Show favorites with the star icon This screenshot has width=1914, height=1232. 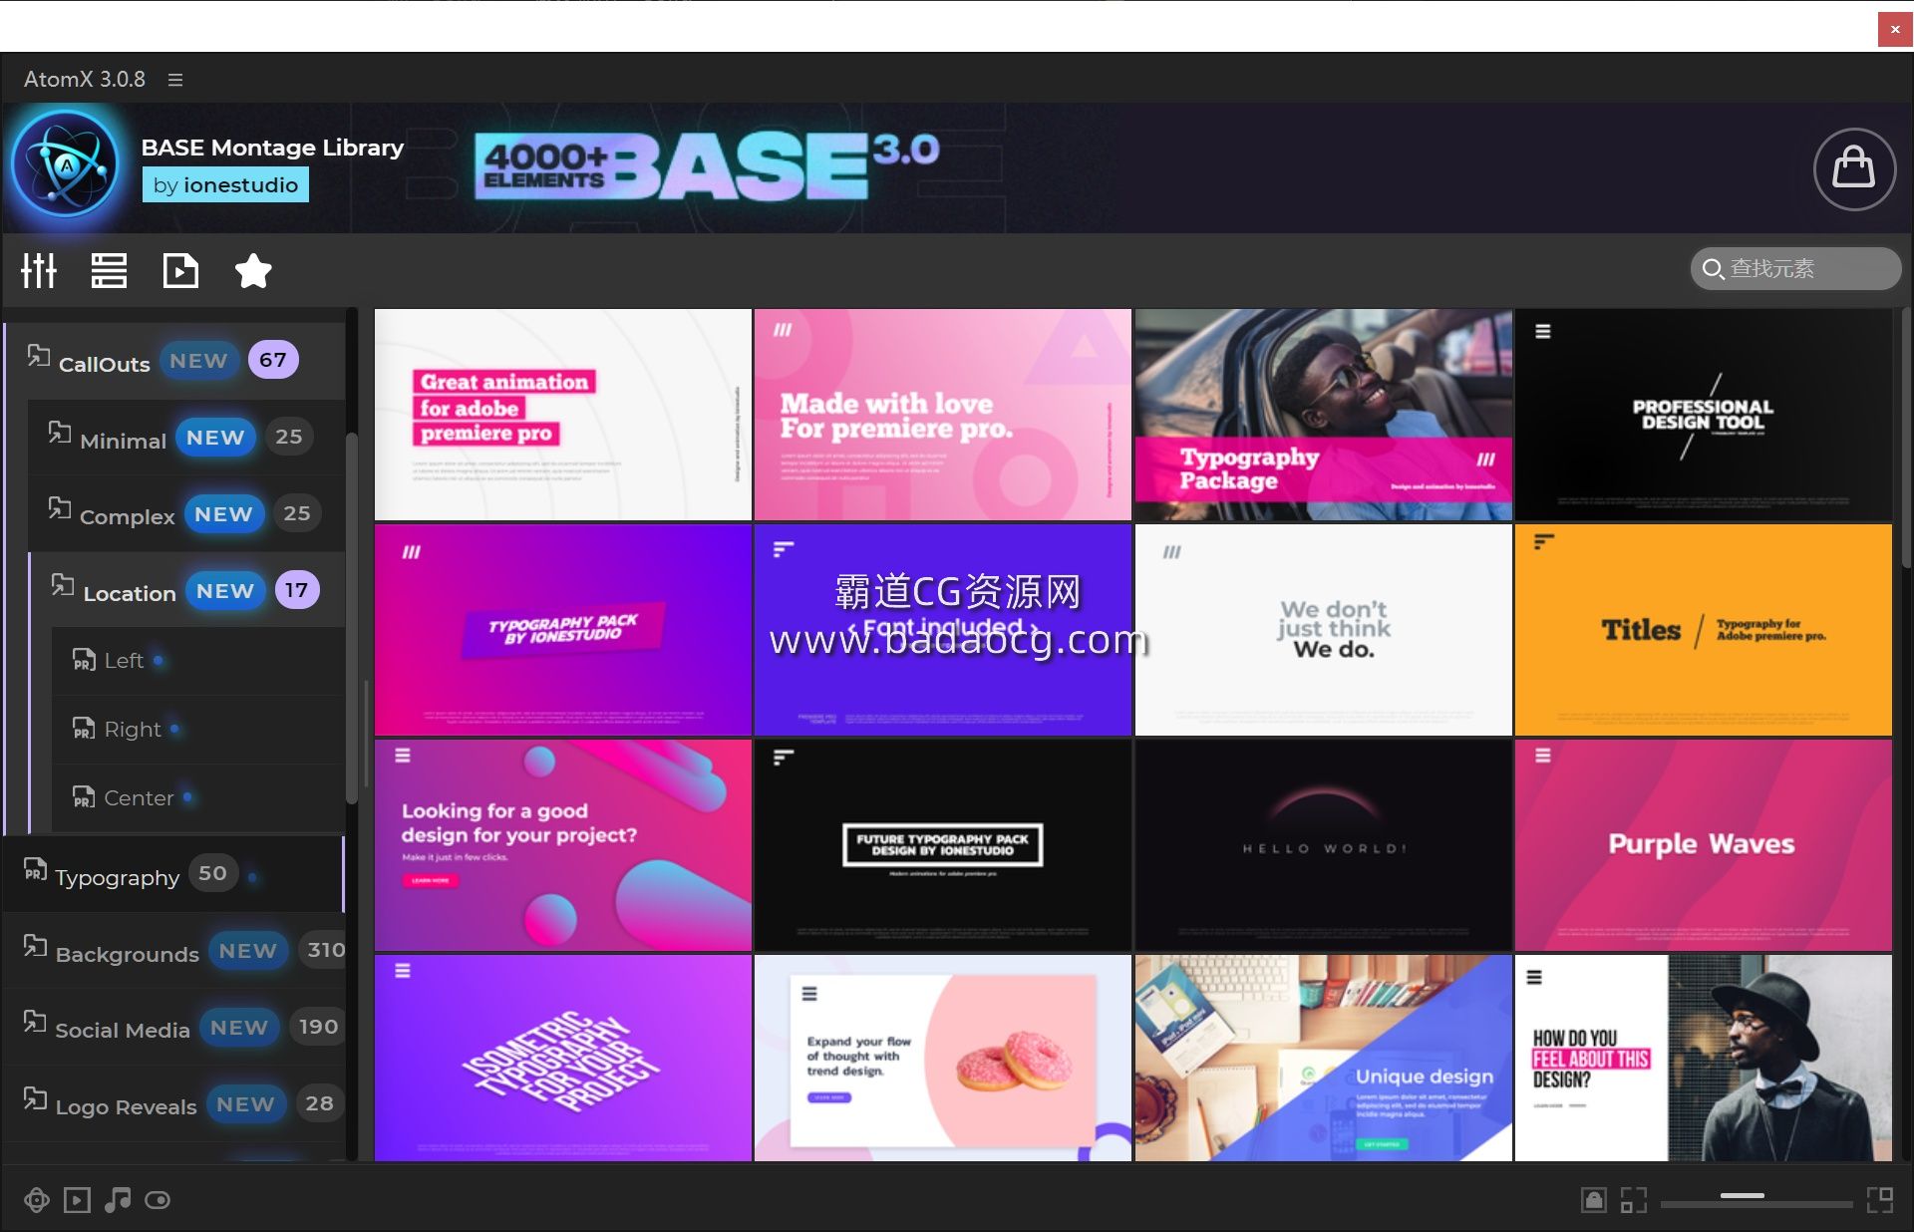coord(253,270)
